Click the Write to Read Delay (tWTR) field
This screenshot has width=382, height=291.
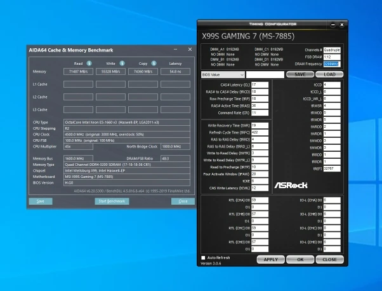click(260, 153)
